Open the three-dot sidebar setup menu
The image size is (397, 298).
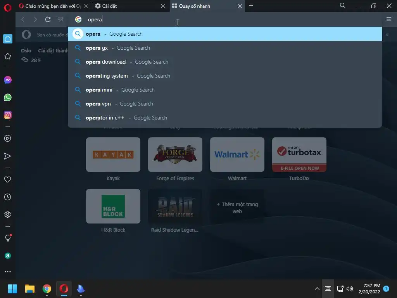tap(8, 272)
